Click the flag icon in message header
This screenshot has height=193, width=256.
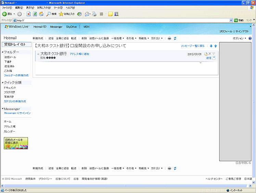[214, 54]
